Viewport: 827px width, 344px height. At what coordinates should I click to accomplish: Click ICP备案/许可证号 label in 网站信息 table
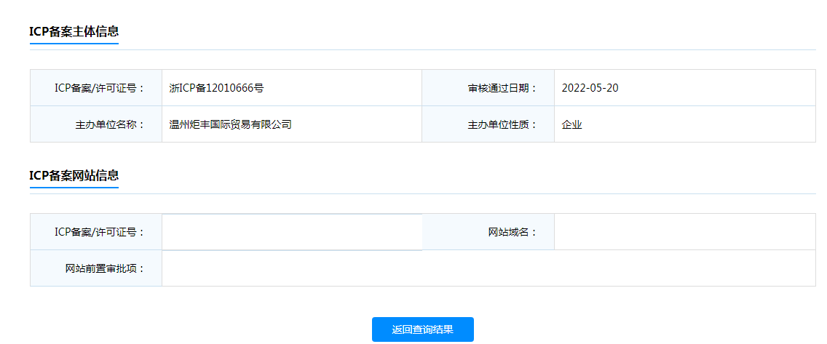[100, 232]
